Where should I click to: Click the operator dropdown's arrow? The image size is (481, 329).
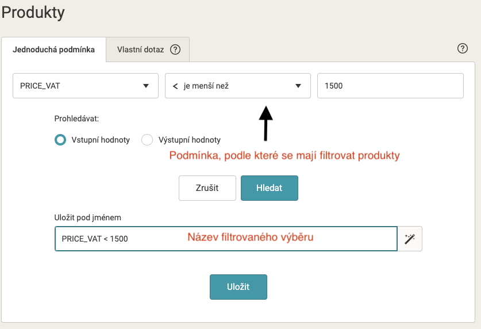[x=298, y=86]
